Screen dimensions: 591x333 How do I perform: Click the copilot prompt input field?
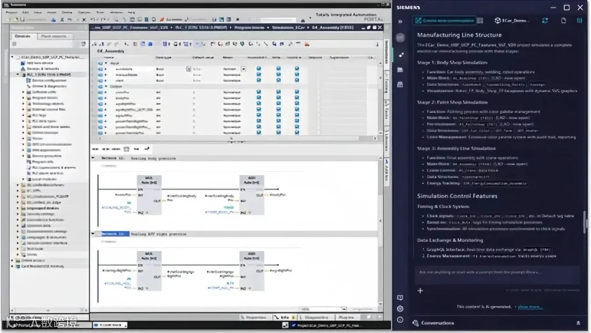click(x=497, y=273)
